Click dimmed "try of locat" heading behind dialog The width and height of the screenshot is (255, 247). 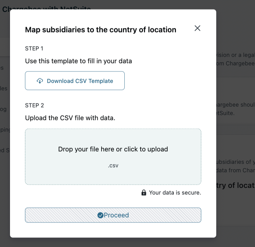point(235,185)
